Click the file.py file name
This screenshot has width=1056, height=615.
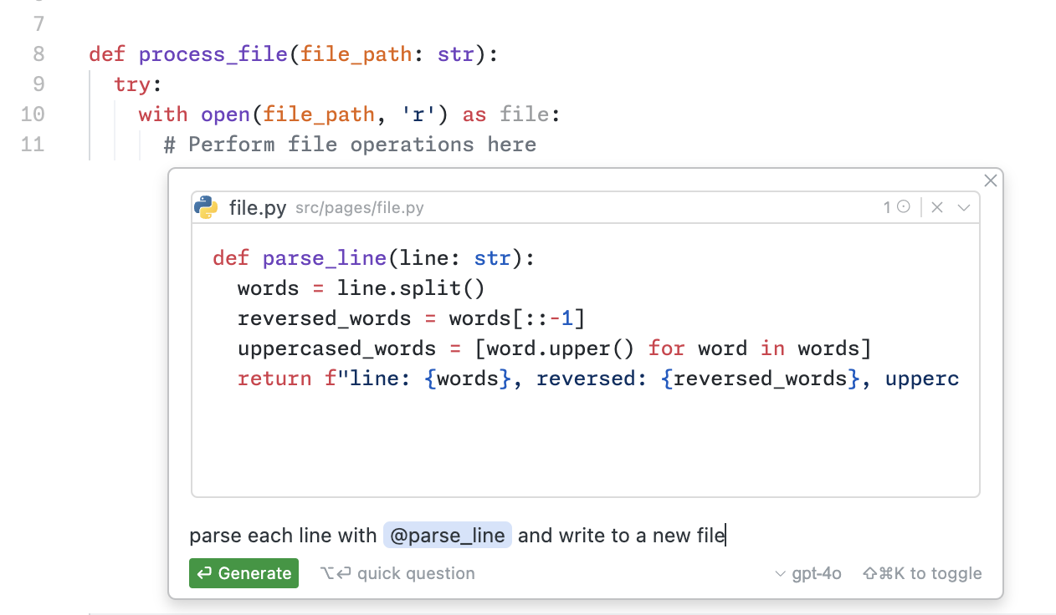[x=258, y=208]
